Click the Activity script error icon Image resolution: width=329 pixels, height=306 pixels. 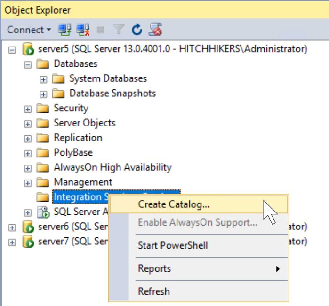(155, 29)
